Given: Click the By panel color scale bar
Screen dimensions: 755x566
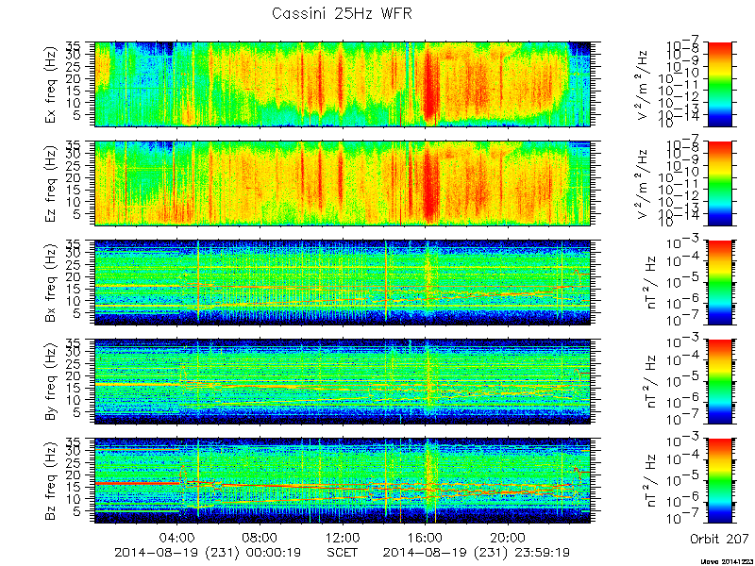Looking at the screenshot, I should point(719,382).
